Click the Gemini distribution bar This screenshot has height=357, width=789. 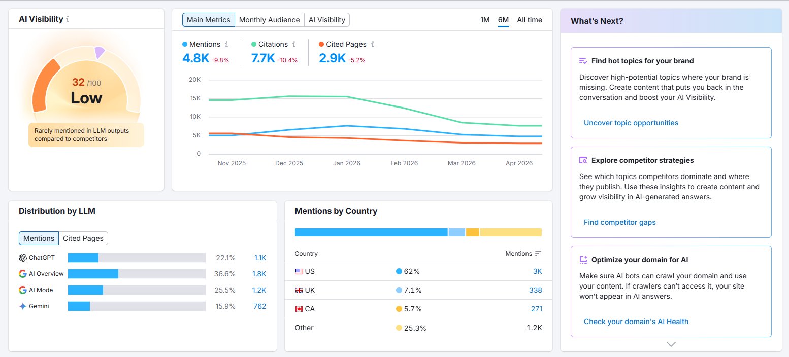(137, 306)
